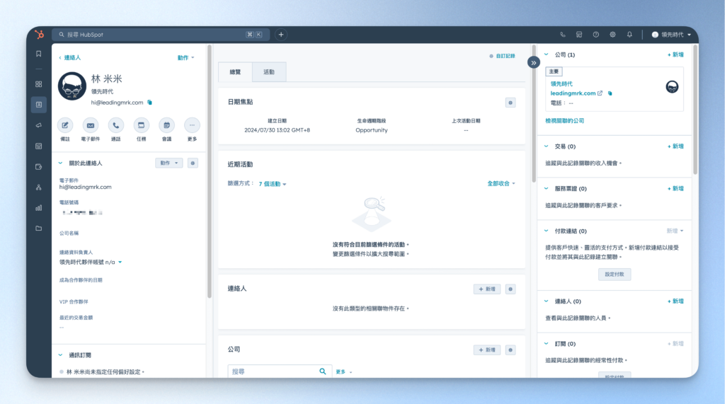Click the search magnifier in 公司 card
725x404 pixels.
click(323, 371)
